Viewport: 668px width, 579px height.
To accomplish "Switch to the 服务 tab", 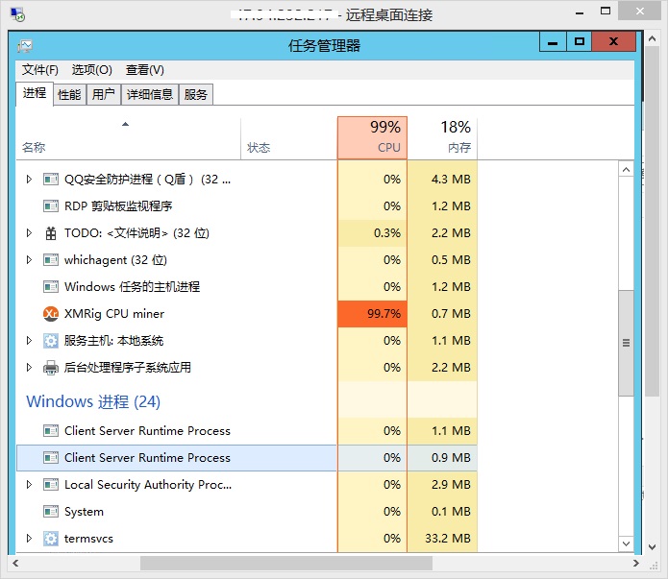I will pos(195,94).
